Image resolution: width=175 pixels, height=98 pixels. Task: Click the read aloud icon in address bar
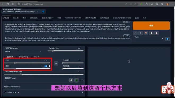[x=126, y=4]
